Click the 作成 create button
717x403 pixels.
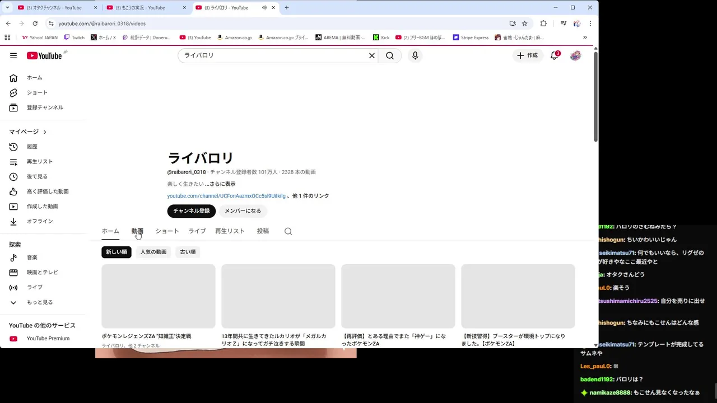click(x=527, y=55)
